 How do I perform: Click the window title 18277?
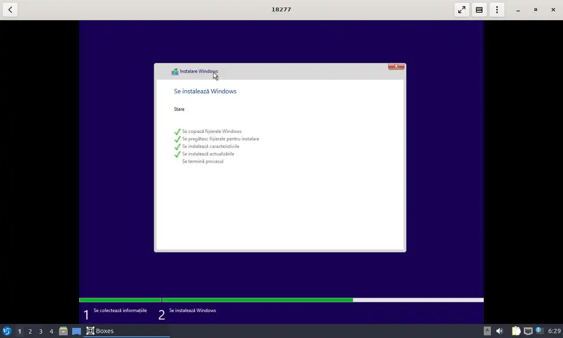coord(281,9)
